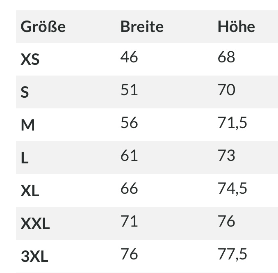Image resolution: width=278 pixels, height=273 pixels.
Task: Select the S size row label
Action: pos(25,93)
